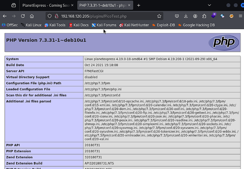Click the 320180731 value
The height and width of the screenshot is (169, 244).
click(x=93, y=157)
